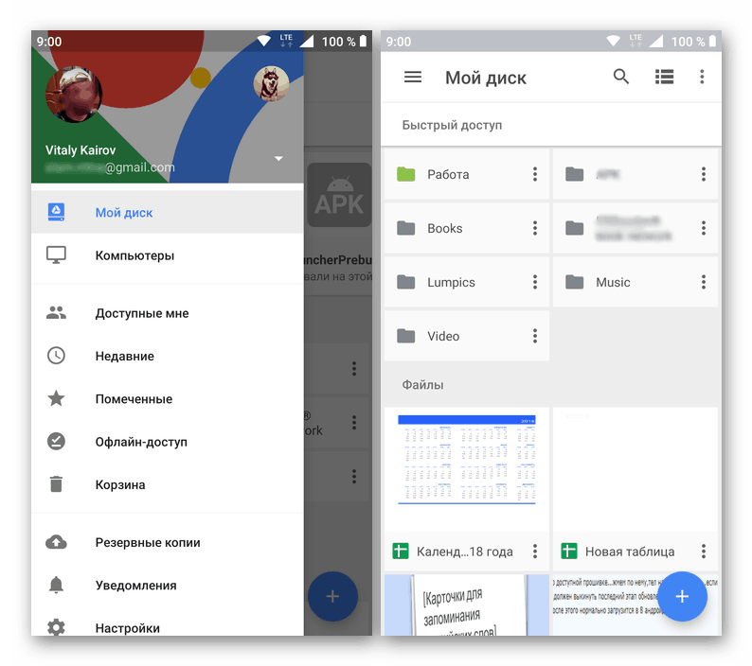Open the Lumpics folder
This screenshot has height=666, width=752.
(467, 282)
